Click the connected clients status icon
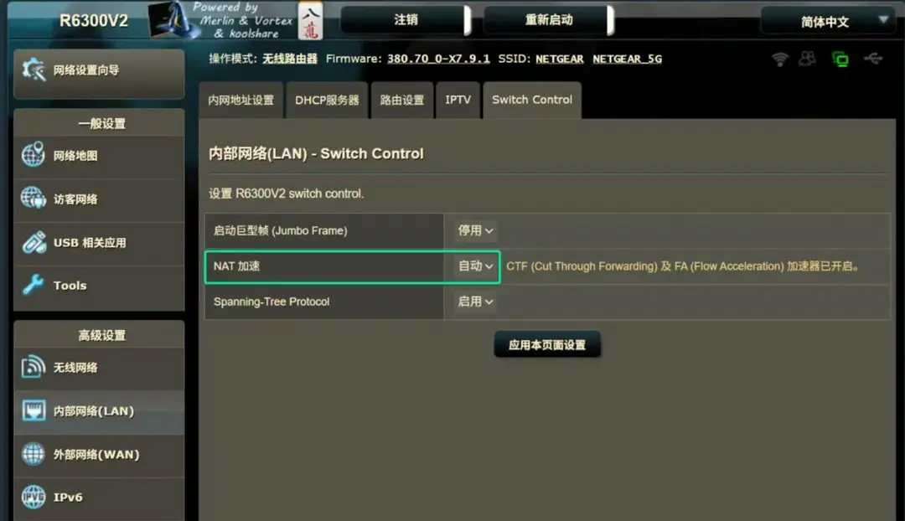 pyautogui.click(x=808, y=59)
